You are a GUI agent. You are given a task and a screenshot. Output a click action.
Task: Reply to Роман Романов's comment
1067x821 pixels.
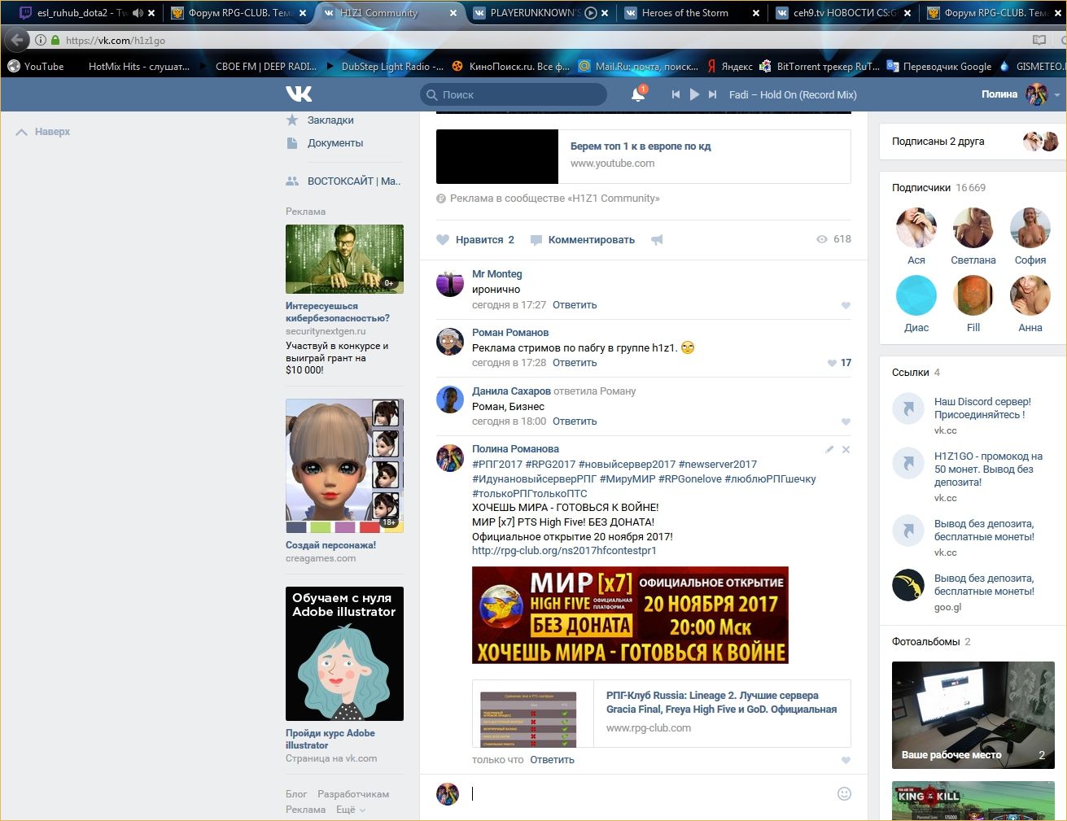point(575,363)
